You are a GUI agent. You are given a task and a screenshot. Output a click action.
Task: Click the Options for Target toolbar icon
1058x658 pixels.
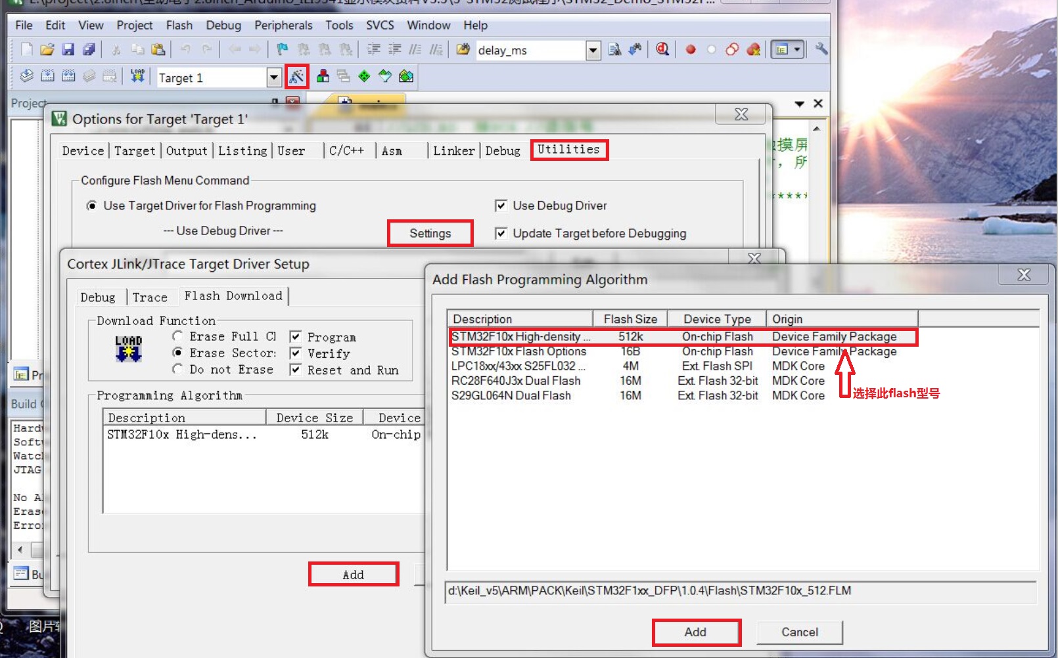[297, 77]
